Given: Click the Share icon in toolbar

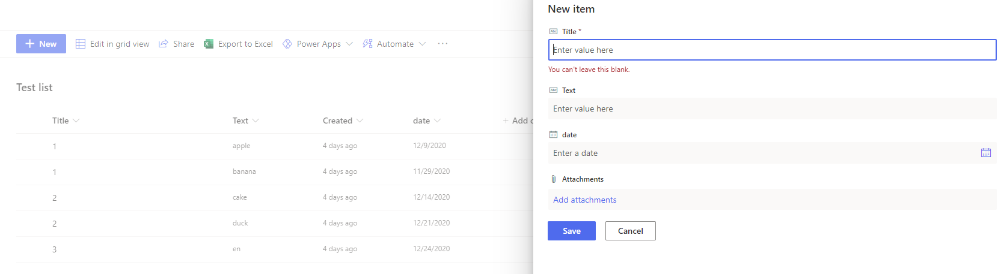Looking at the screenshot, I should tap(164, 44).
